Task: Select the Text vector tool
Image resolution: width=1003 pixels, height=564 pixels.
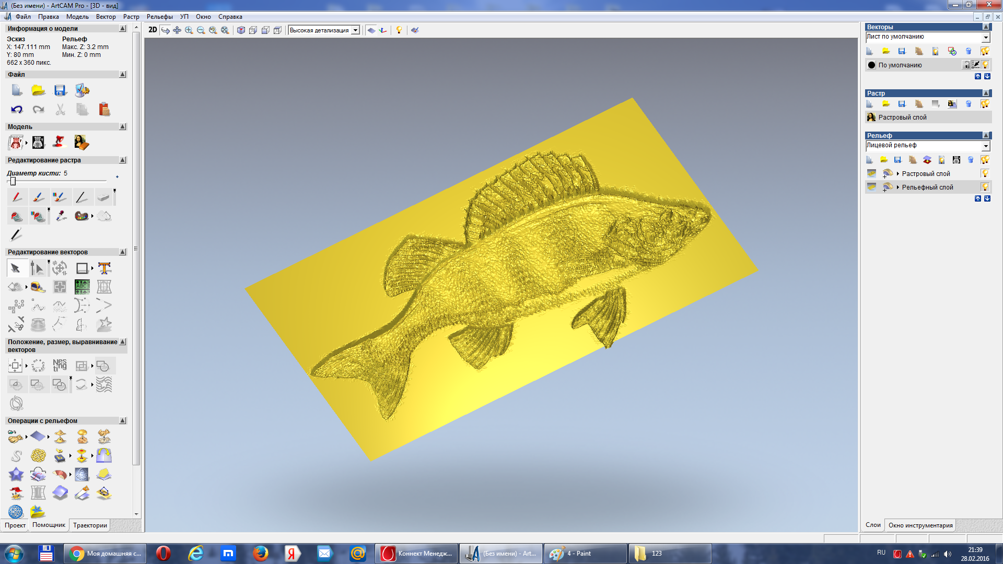Action: click(x=104, y=268)
